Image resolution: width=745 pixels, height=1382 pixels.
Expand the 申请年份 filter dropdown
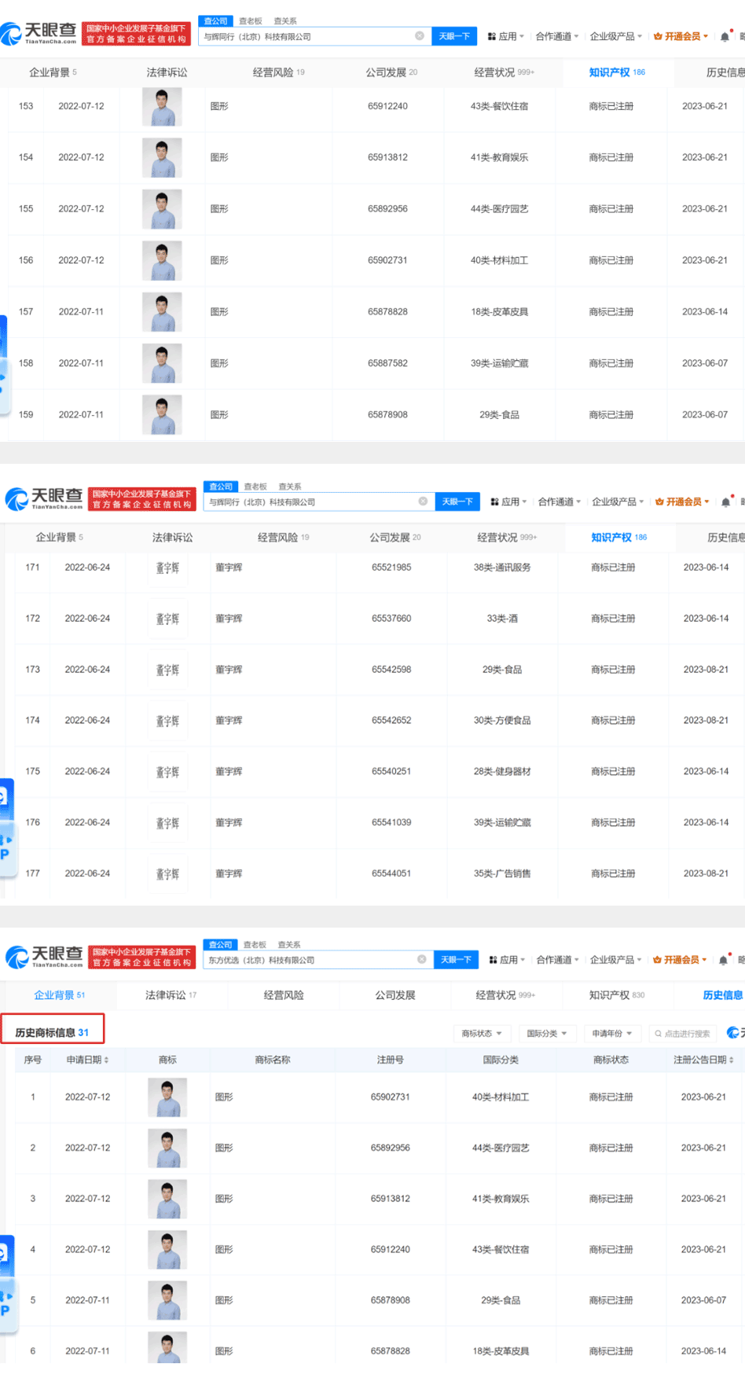[x=611, y=1034]
